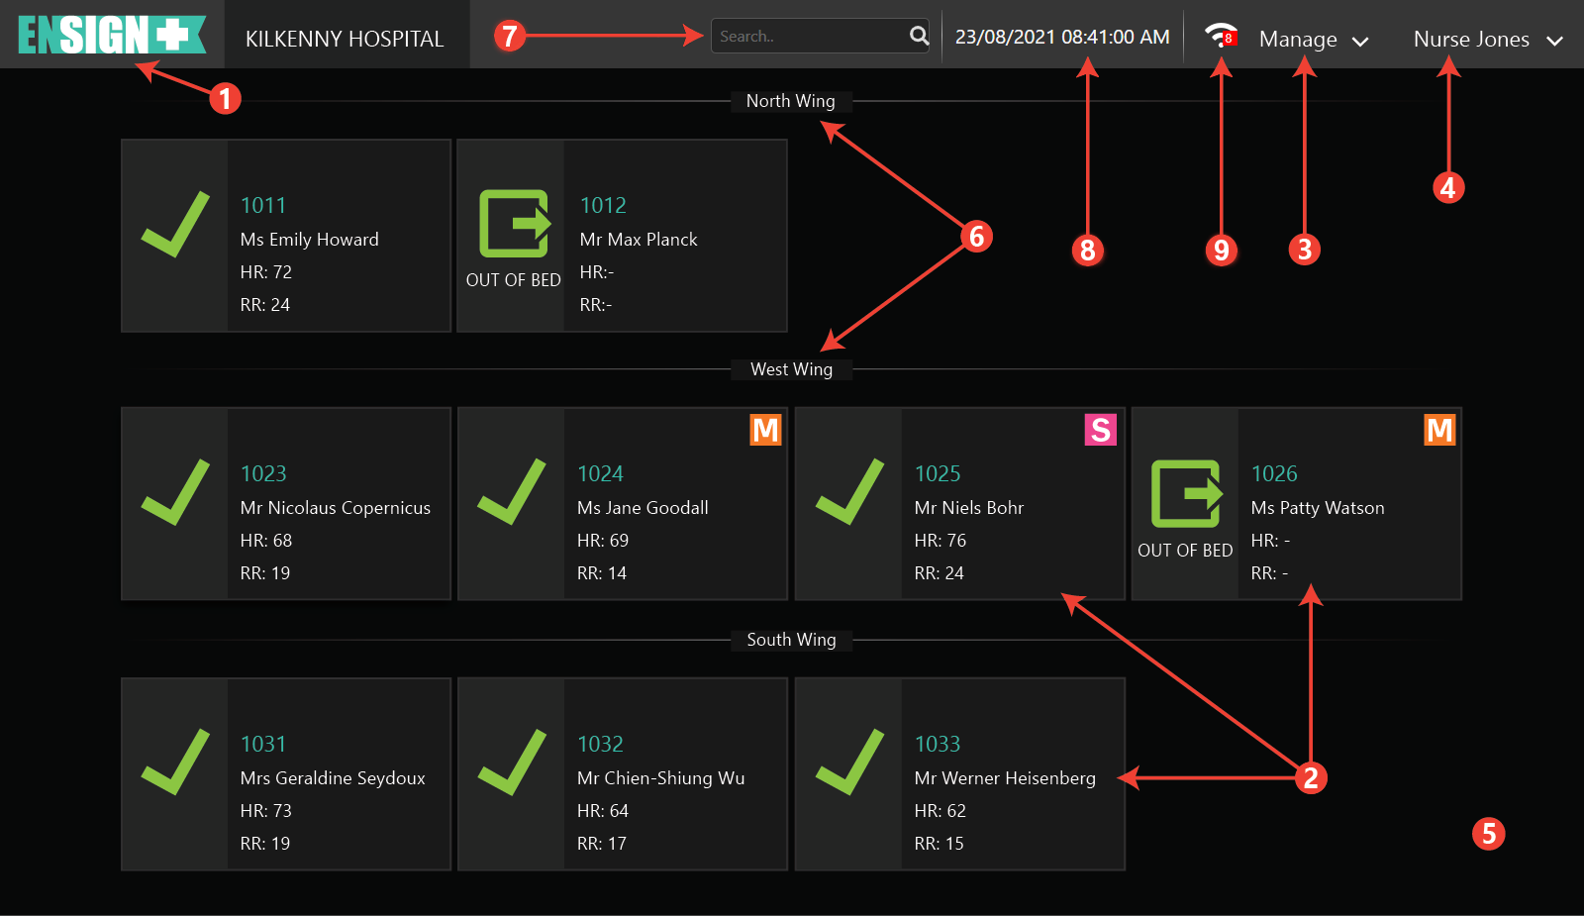Click the pink S badge on bed 1025
This screenshot has height=916, width=1584.
pyautogui.click(x=1100, y=430)
